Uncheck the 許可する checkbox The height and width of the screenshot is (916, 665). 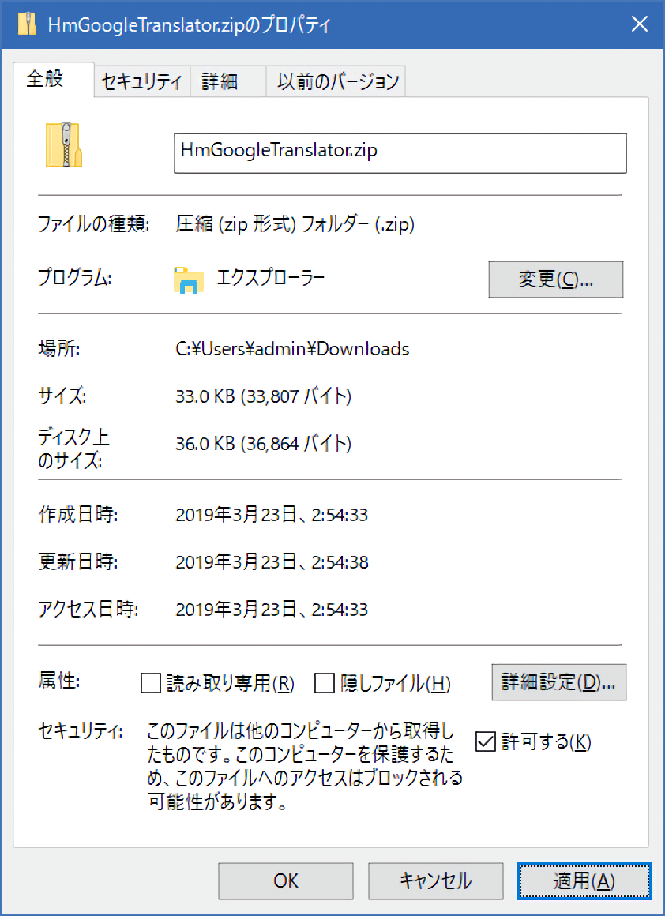tap(485, 741)
